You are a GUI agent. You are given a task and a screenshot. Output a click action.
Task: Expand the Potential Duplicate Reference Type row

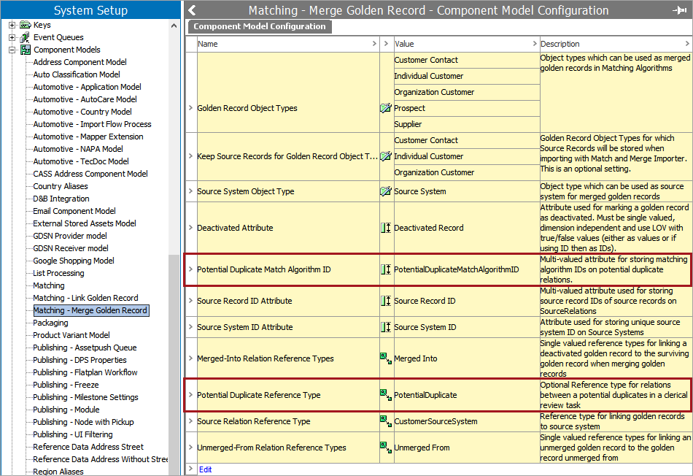[x=190, y=395]
